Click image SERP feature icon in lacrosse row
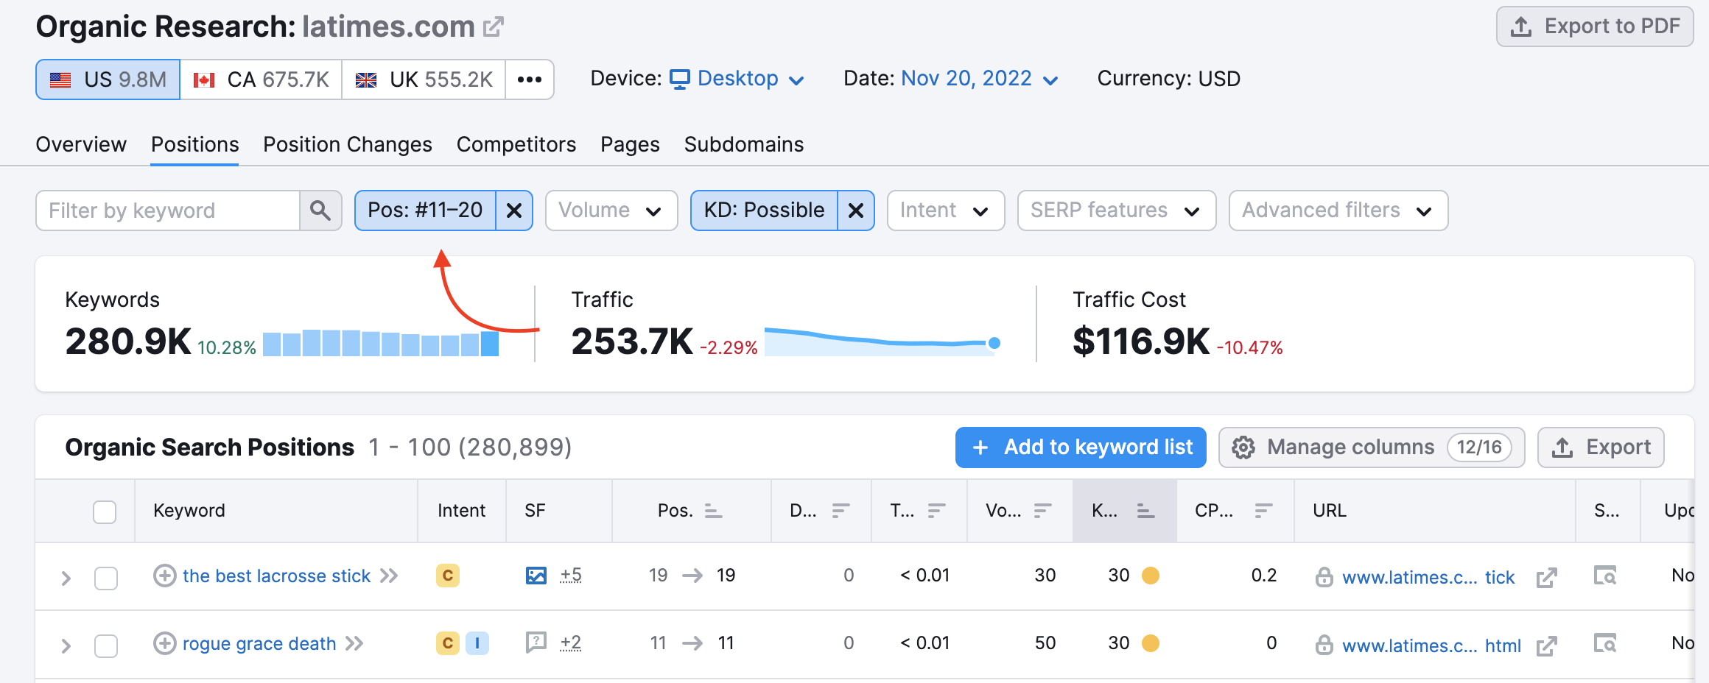 point(536,576)
